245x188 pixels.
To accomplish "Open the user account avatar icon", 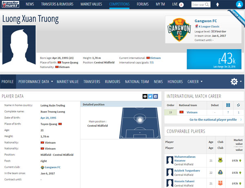I will point(239,4).
